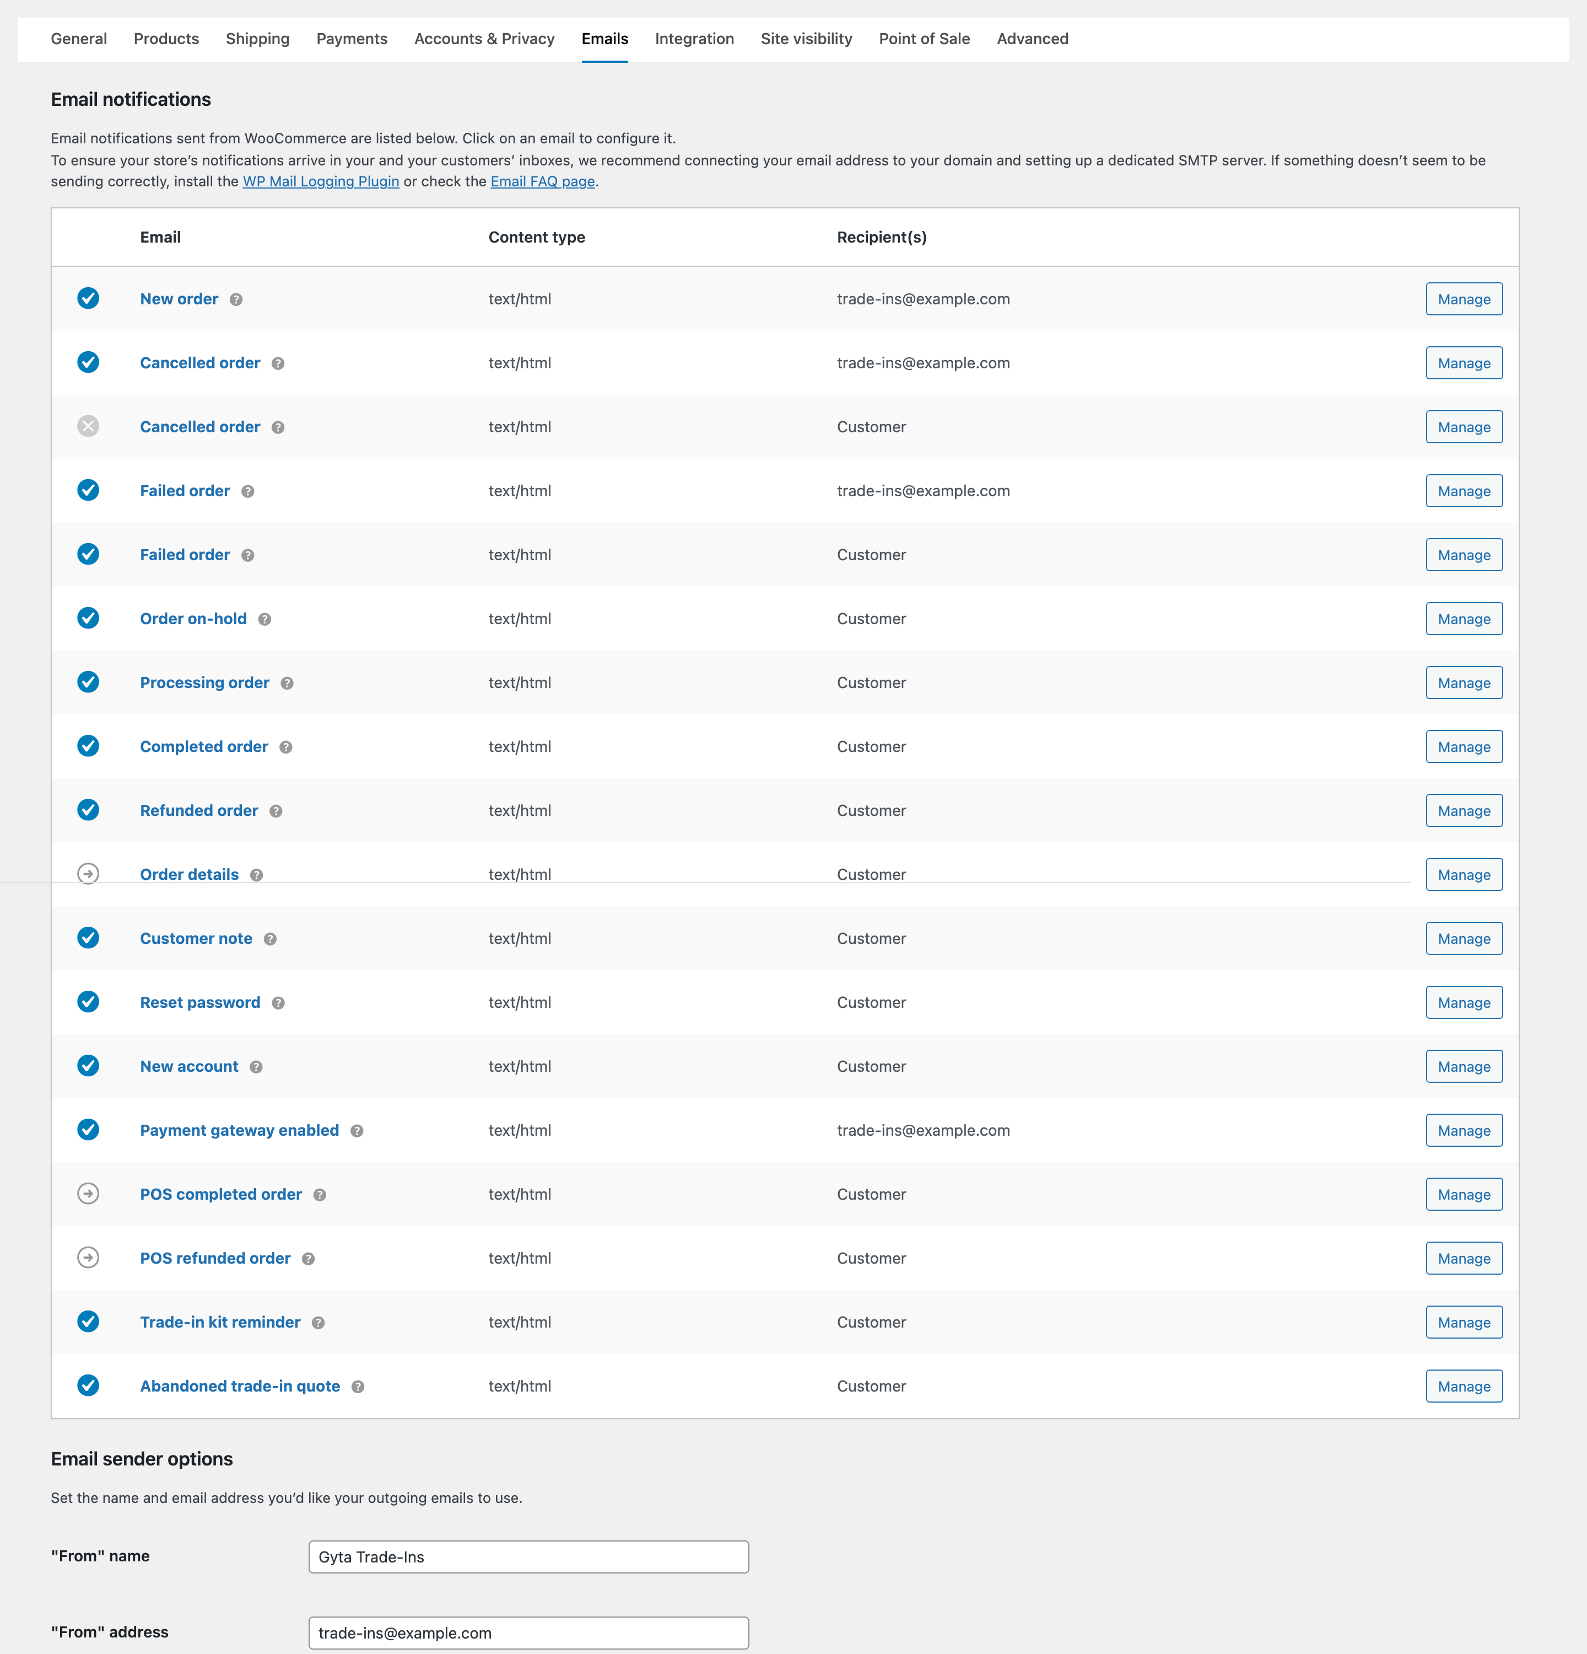
Task: Show help tooltip for Processing order
Action: tap(288, 684)
